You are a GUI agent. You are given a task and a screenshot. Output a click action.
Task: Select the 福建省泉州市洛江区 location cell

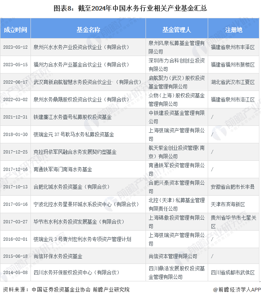233,99
